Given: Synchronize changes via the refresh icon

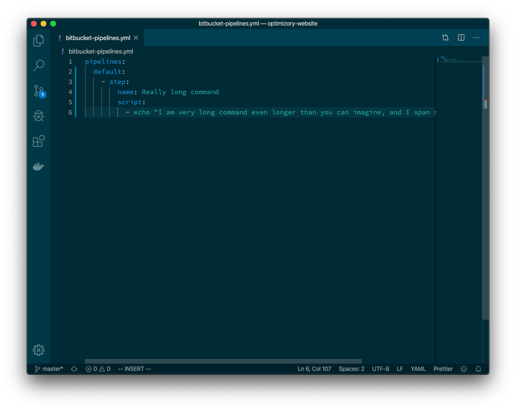Looking at the screenshot, I should point(73,369).
